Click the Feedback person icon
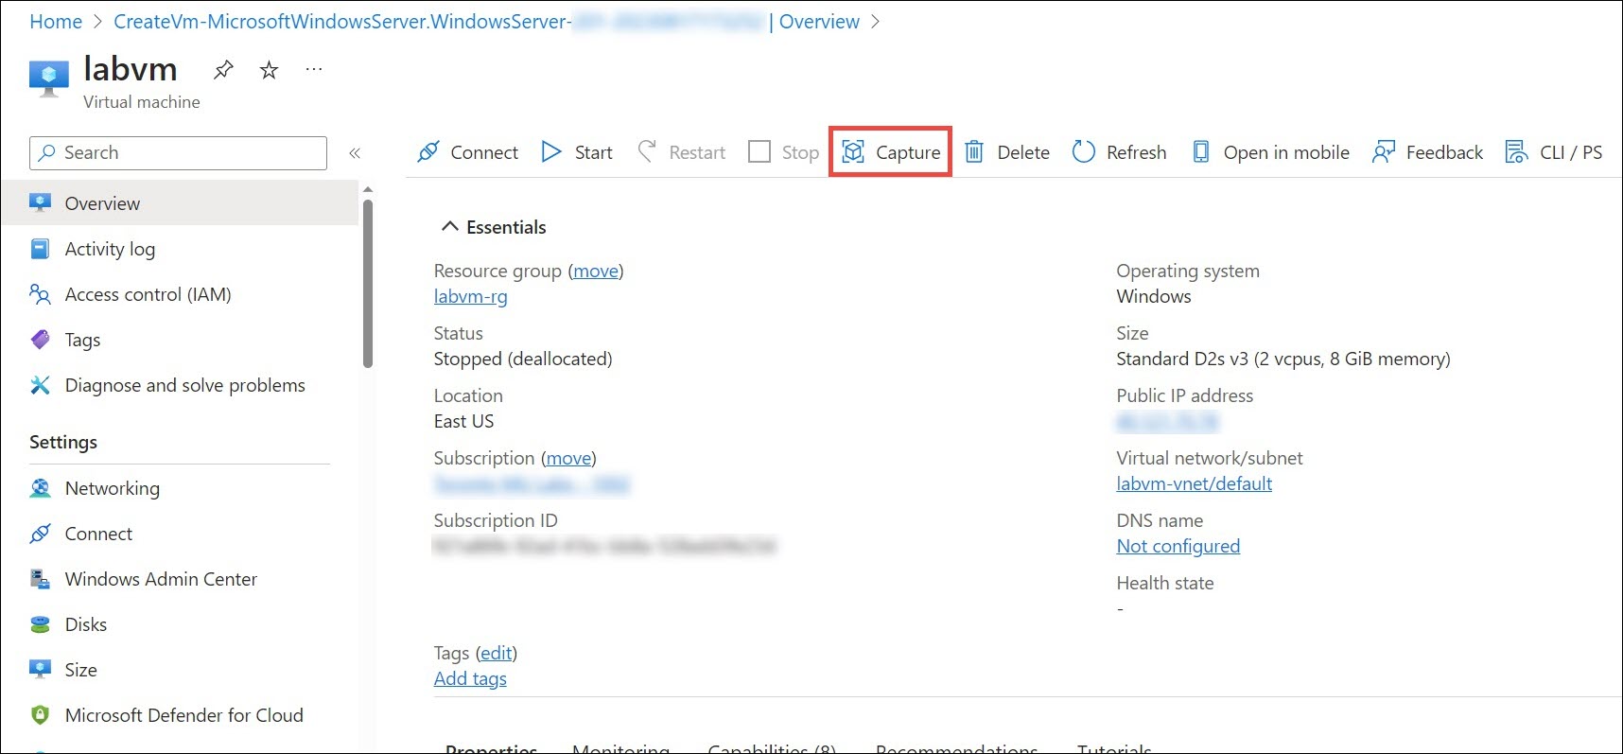Image resolution: width=1623 pixels, height=754 pixels. click(1384, 151)
